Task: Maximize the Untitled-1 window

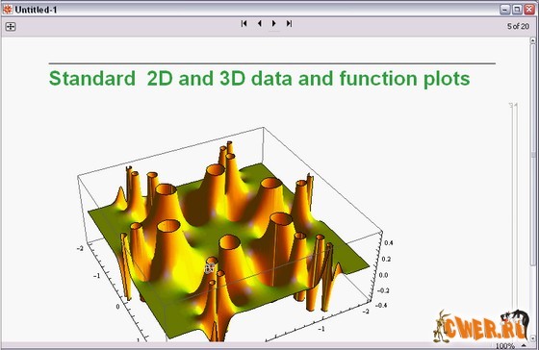Action: tap(517, 10)
